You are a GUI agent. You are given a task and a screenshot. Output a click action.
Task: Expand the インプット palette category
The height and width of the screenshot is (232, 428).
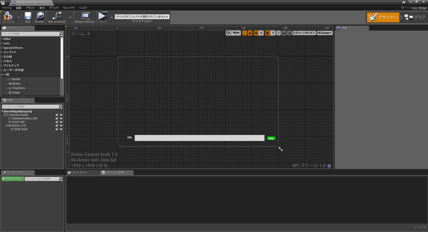click(2, 52)
